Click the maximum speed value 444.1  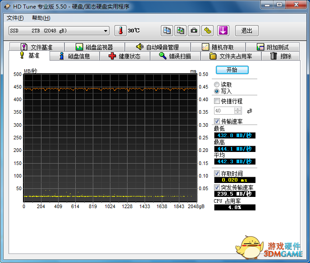coord(235,149)
